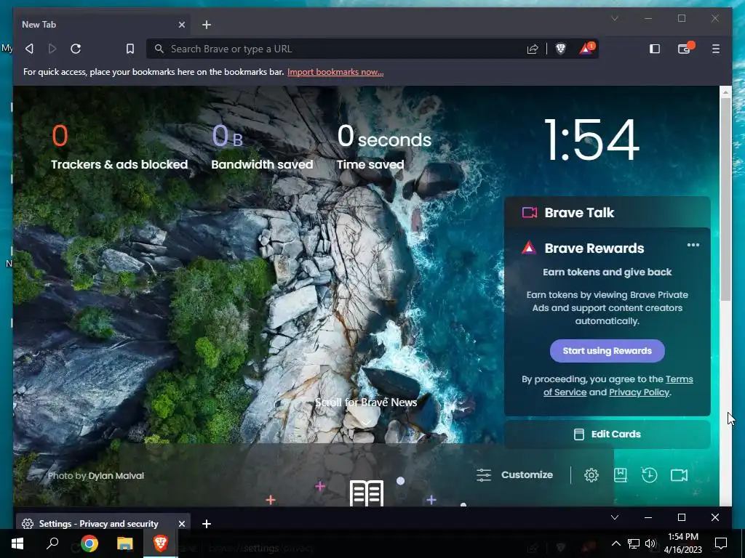Click the Brave News open-book icon
The image size is (745, 558).
pyautogui.click(x=367, y=493)
